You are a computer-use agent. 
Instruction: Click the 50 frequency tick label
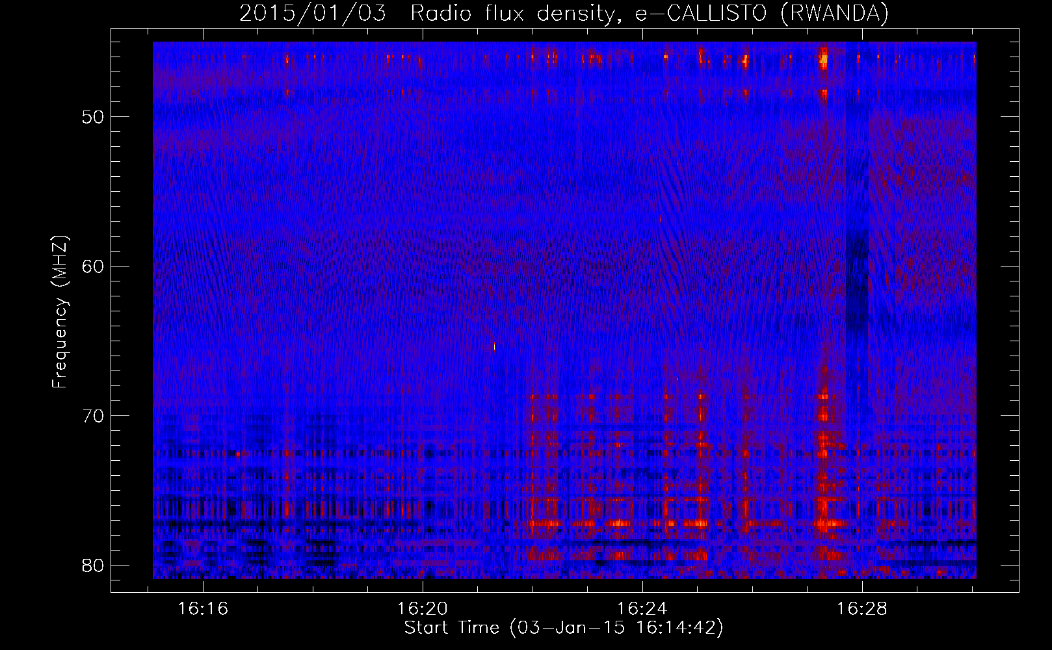94,117
